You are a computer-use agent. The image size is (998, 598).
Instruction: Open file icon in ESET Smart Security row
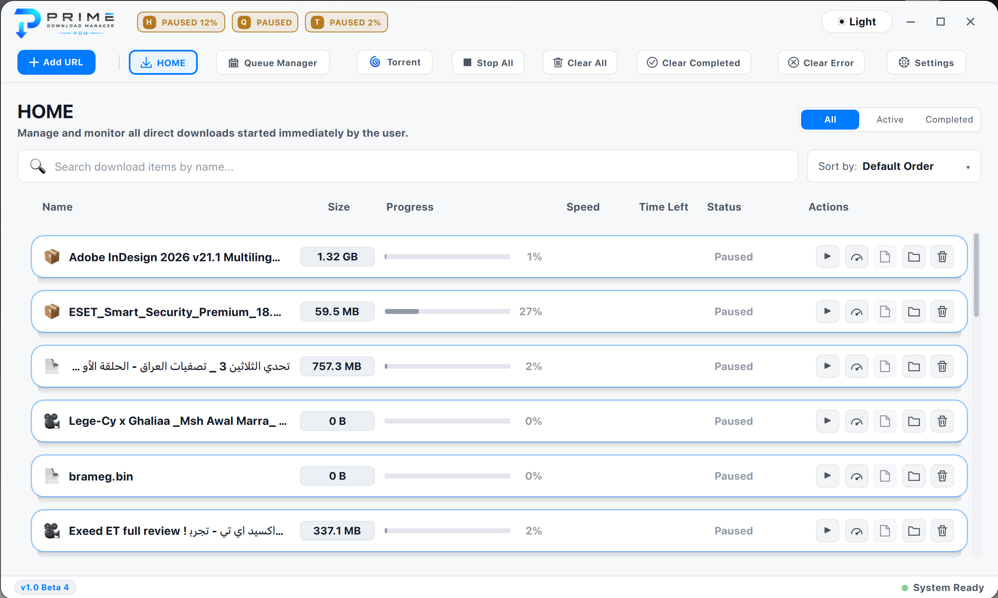click(885, 311)
